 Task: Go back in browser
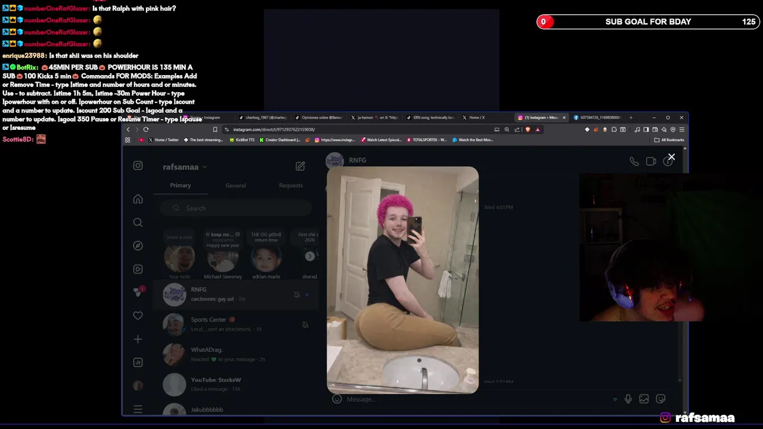[128, 129]
